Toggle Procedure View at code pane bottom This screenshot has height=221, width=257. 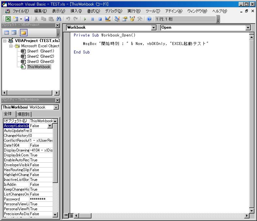pos(66,215)
